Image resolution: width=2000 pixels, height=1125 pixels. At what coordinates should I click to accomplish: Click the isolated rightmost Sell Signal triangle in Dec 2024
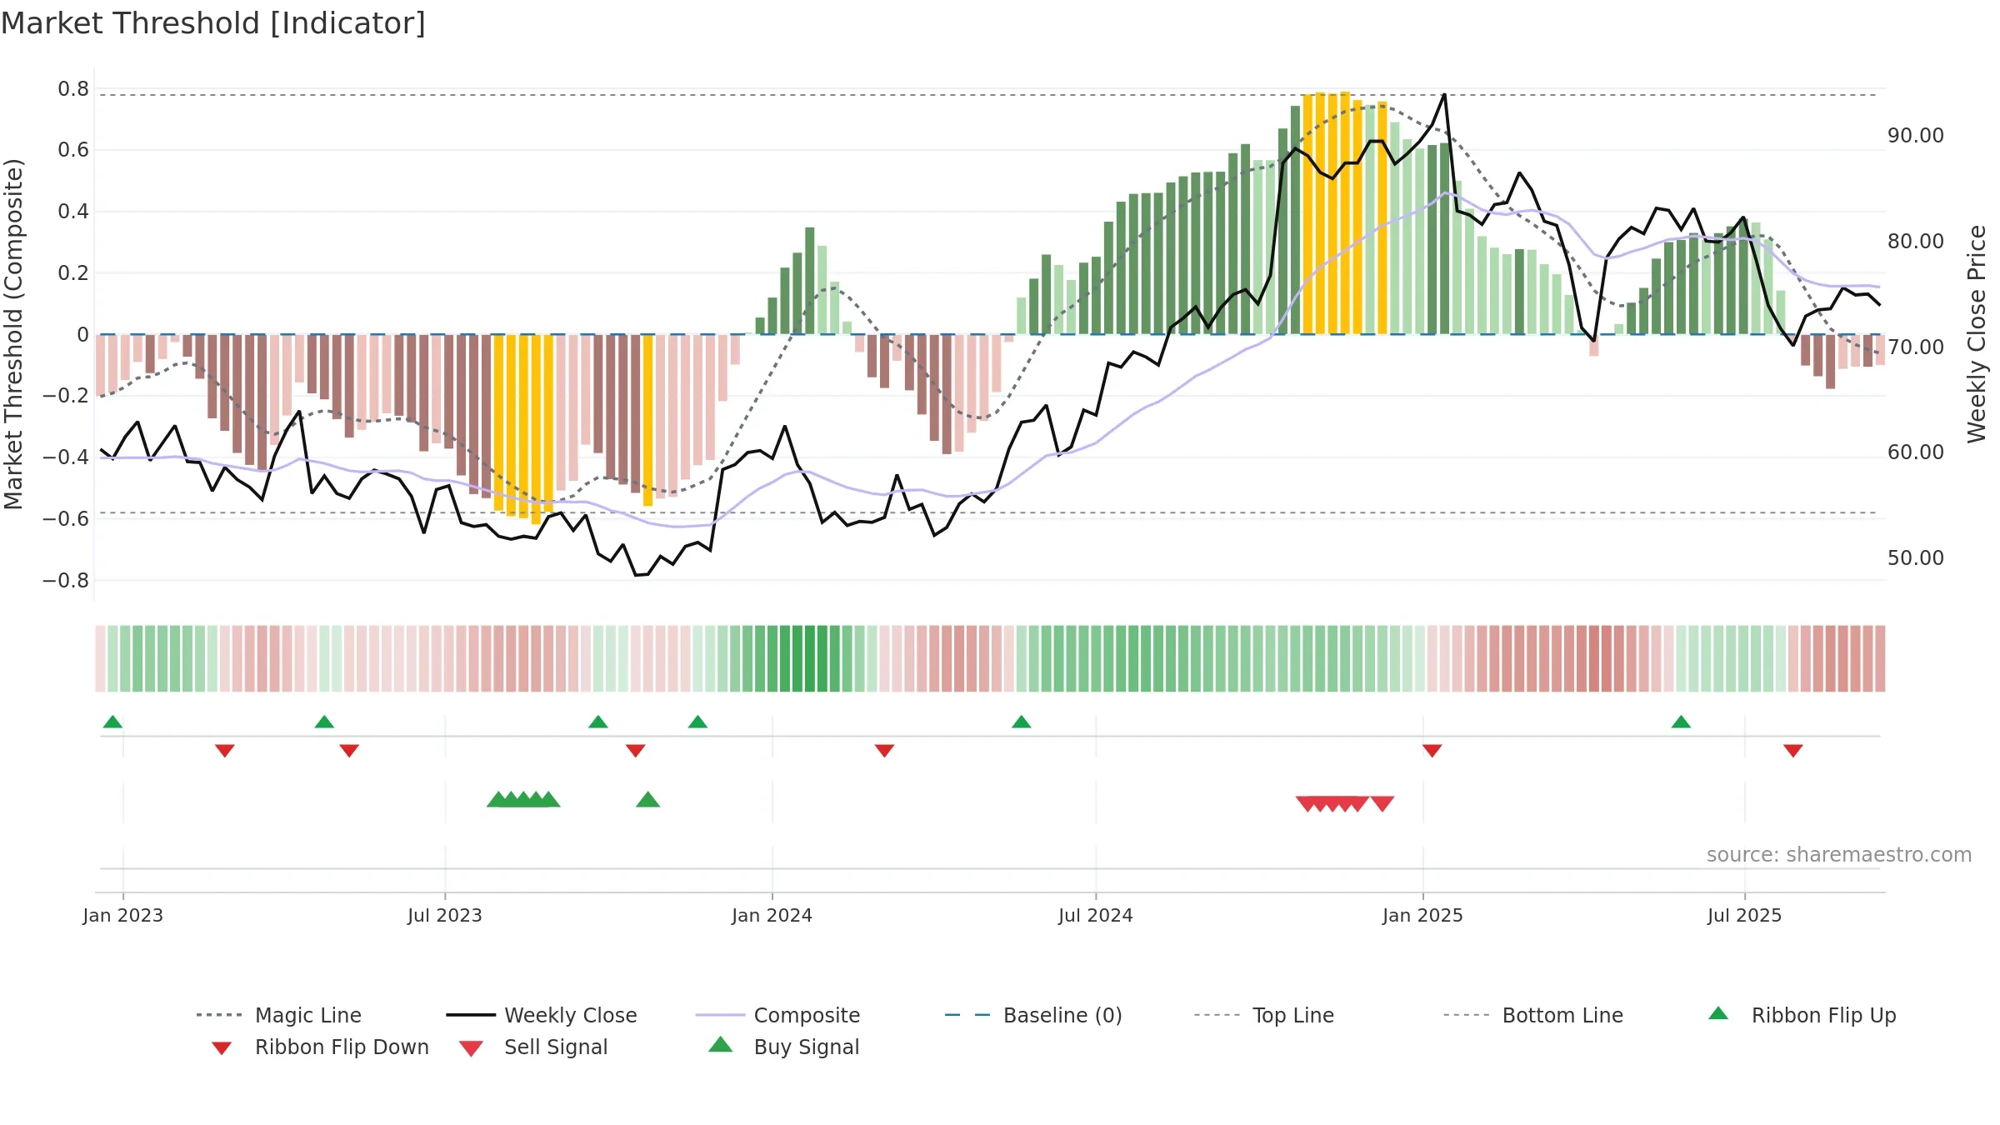click(x=1382, y=803)
